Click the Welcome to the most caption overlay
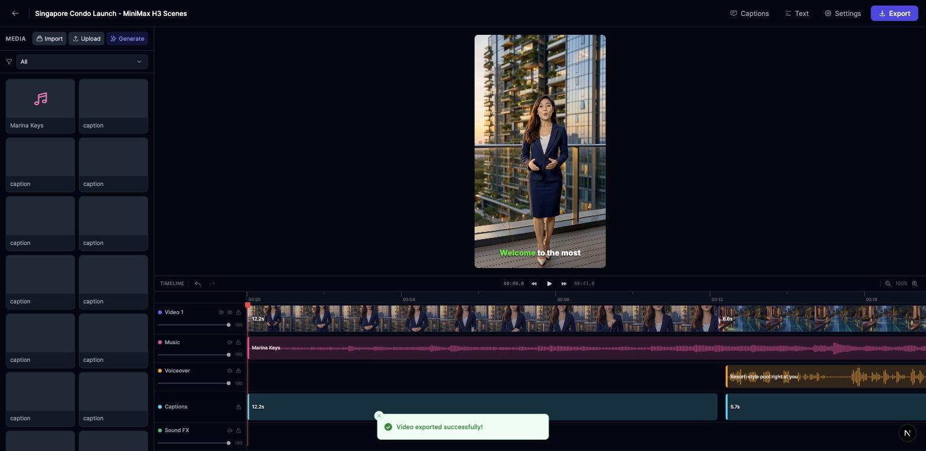This screenshot has height=451, width=926. tap(540, 253)
